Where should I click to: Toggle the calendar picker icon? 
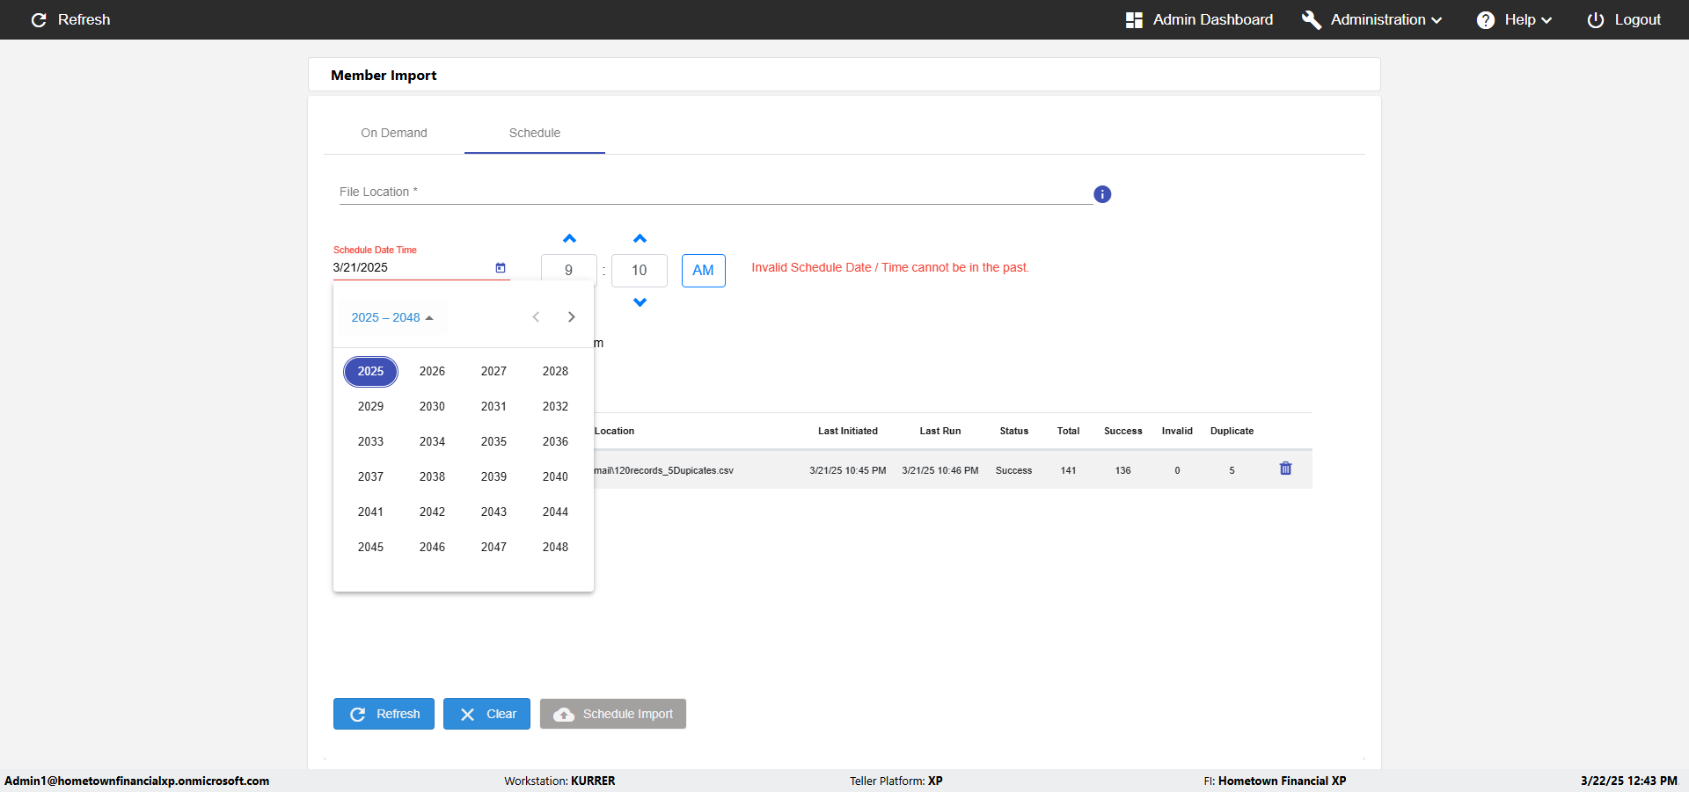click(x=501, y=267)
